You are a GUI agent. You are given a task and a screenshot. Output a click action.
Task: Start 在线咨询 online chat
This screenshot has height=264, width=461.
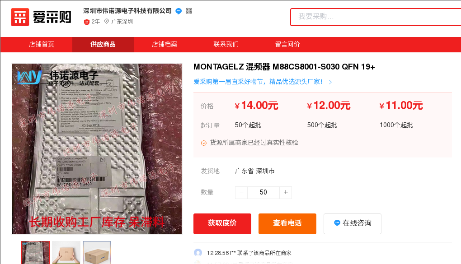[x=352, y=223]
